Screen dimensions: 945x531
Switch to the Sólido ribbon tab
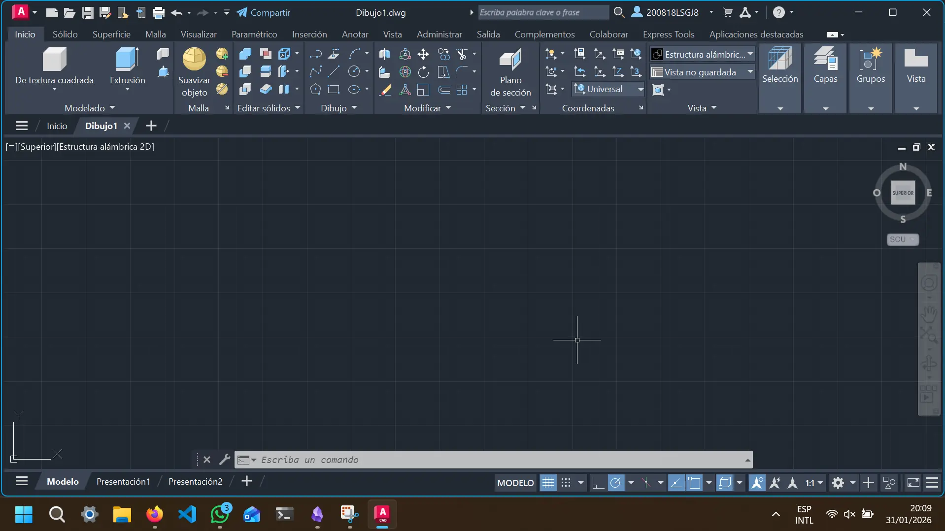click(x=66, y=34)
